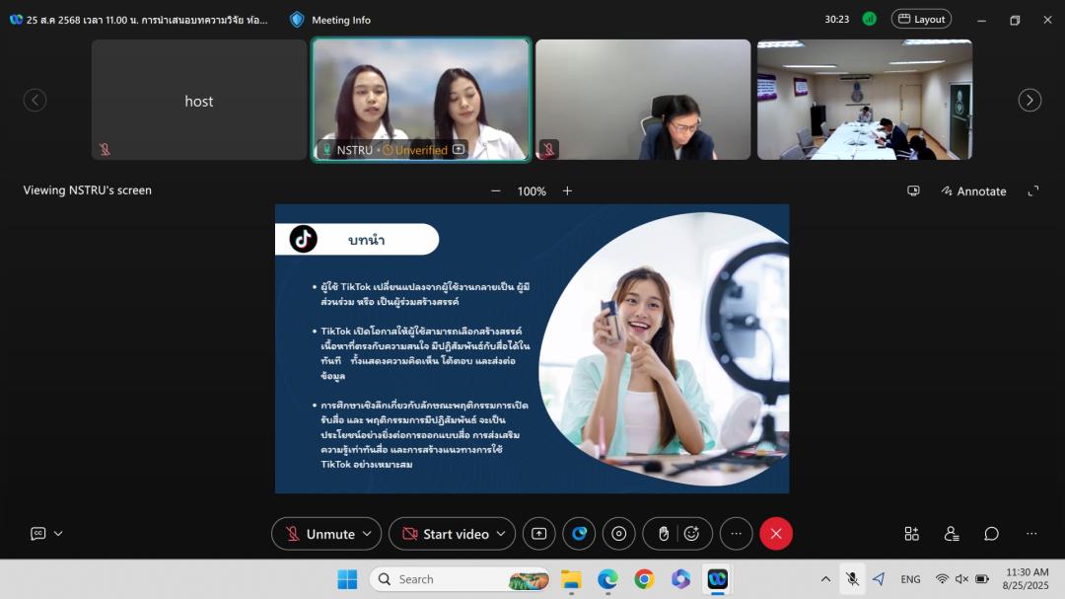Click the taskbar Search box
This screenshot has height=599, width=1065.
(460, 579)
